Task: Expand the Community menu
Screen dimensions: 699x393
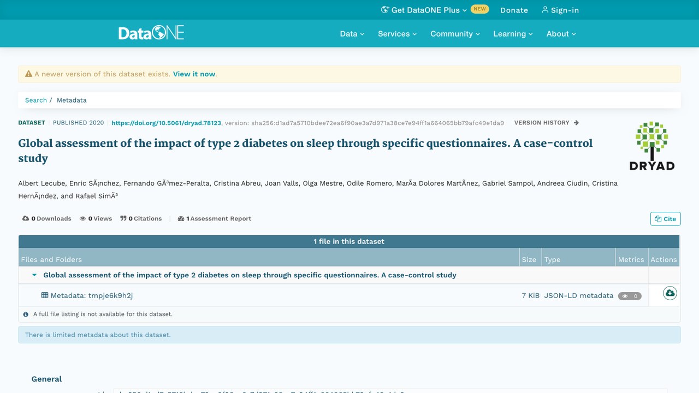Action: tap(455, 33)
